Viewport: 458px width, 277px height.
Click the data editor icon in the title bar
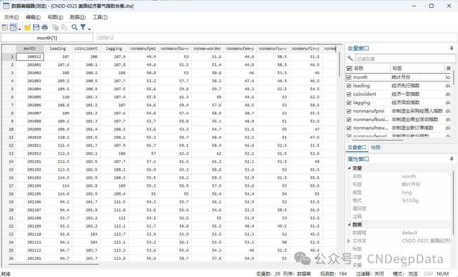pyautogui.click(x=6, y=6)
